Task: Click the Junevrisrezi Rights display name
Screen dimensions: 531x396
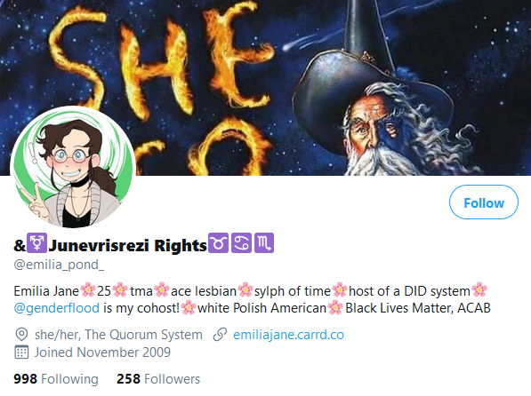Action: tap(127, 245)
